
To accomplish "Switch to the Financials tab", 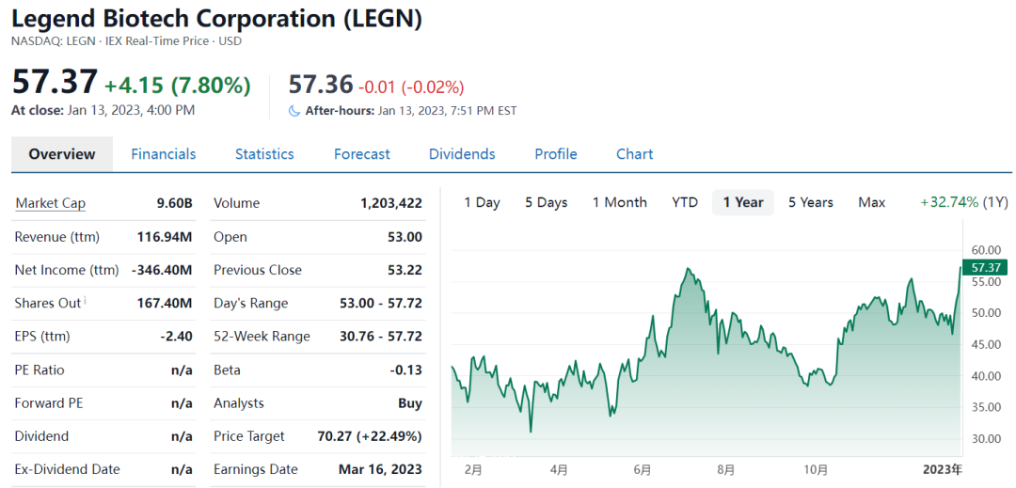I will pos(164,154).
